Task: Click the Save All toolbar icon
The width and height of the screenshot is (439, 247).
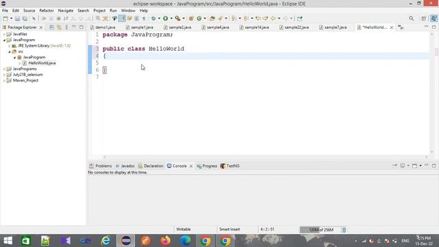Action: [25, 19]
